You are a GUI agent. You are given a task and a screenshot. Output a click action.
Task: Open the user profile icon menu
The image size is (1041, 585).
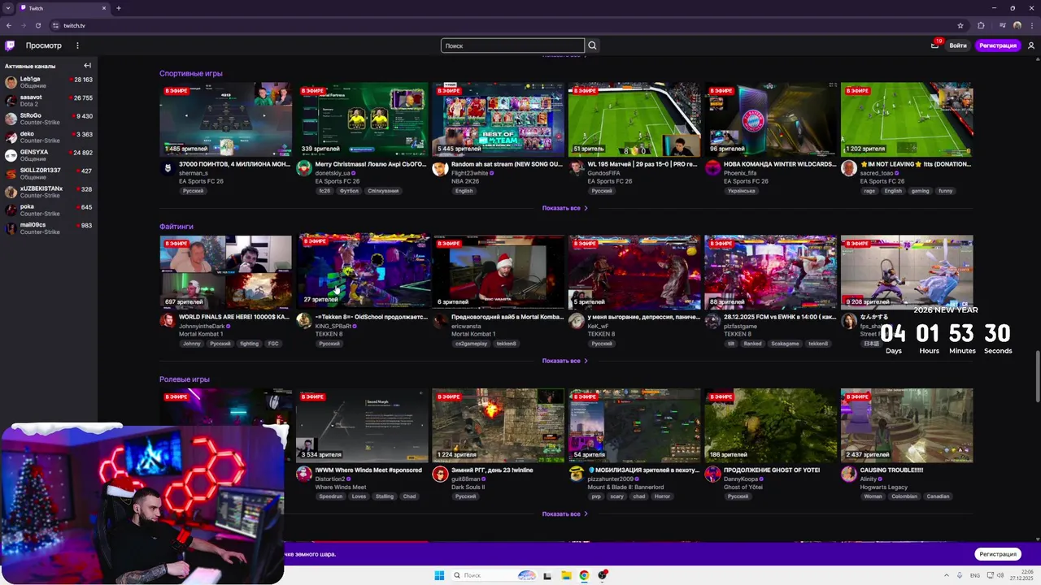[1031, 45]
